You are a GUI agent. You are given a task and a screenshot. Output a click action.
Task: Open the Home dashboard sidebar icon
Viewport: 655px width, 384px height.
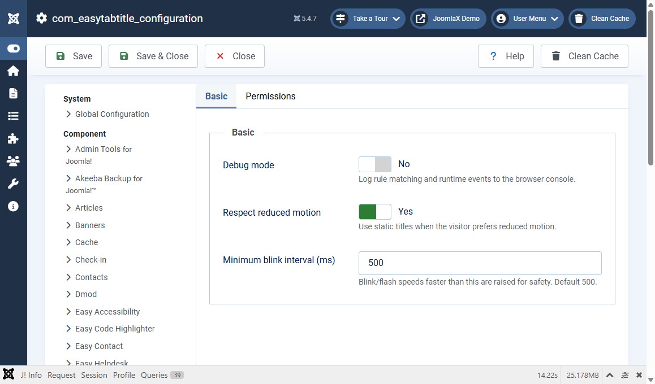(x=14, y=71)
